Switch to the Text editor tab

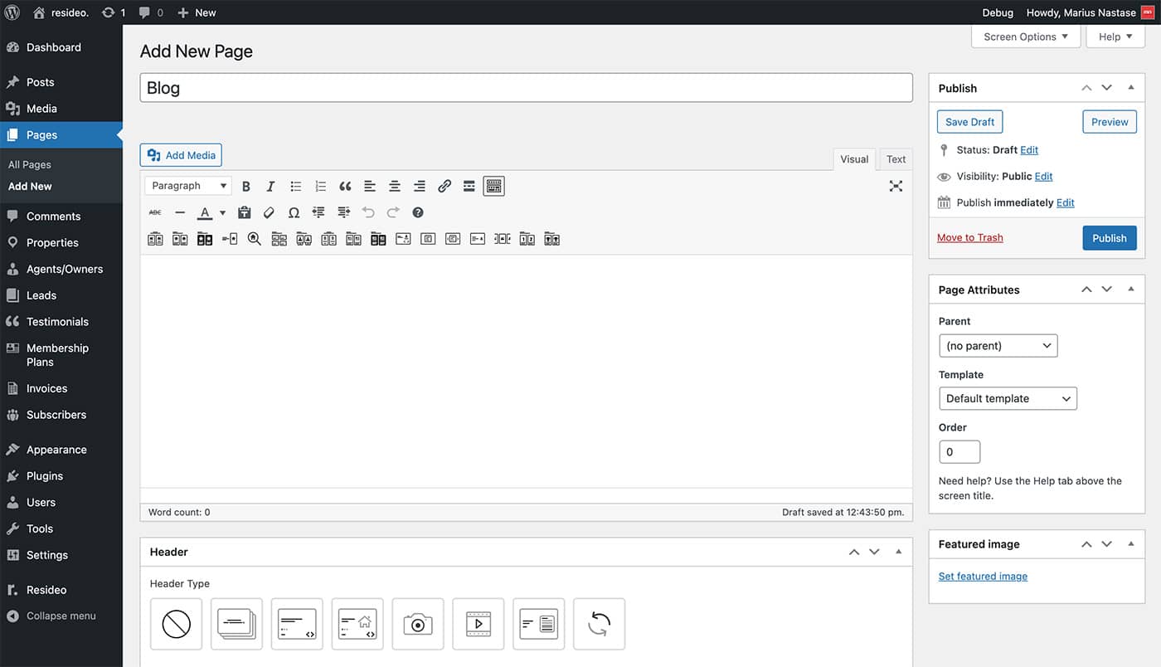click(x=896, y=159)
